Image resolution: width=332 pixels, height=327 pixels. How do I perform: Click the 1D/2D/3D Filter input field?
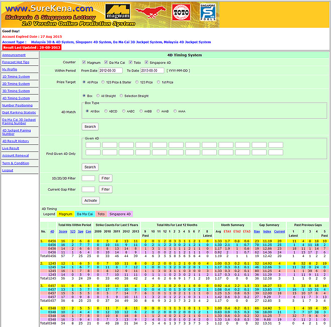89,178
